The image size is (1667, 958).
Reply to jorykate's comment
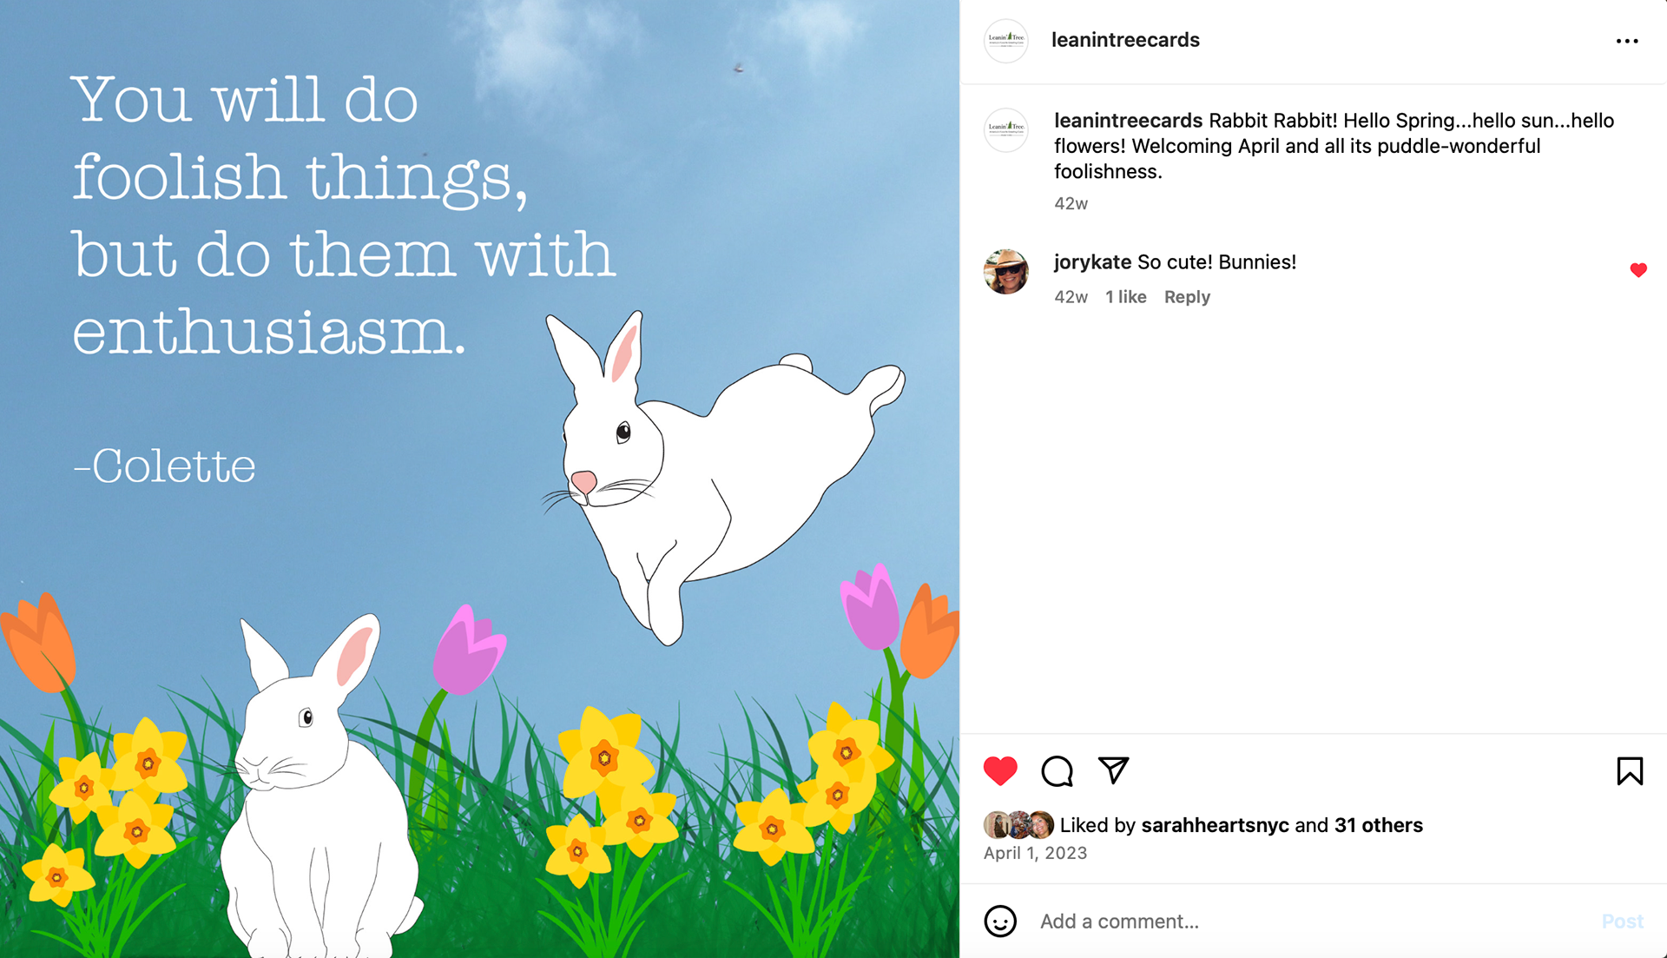(1187, 297)
